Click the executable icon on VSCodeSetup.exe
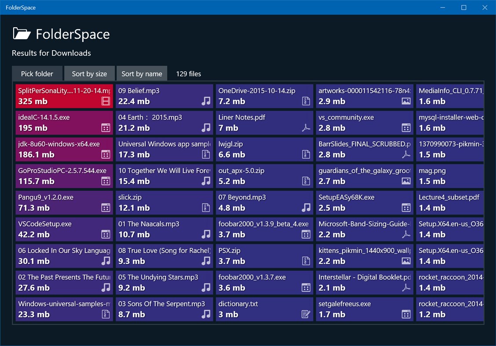This screenshot has height=346, width=496. [105, 234]
